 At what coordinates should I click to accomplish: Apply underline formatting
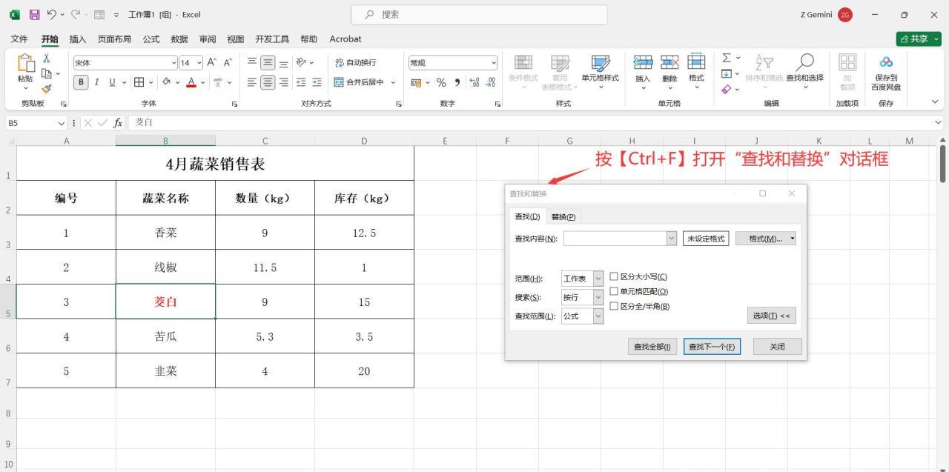pyautogui.click(x=113, y=82)
